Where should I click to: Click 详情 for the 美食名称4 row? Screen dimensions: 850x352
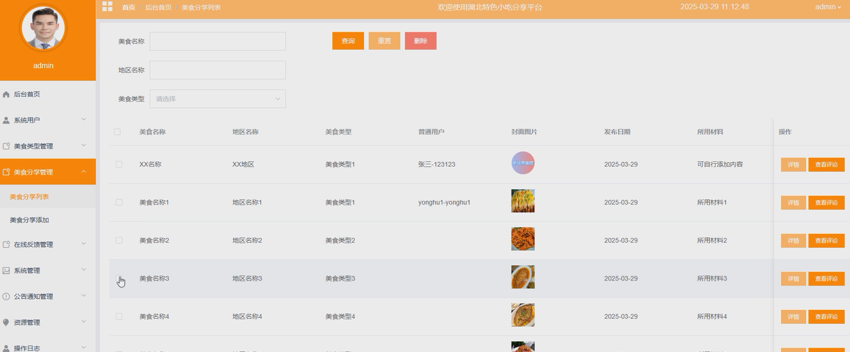pyautogui.click(x=793, y=317)
